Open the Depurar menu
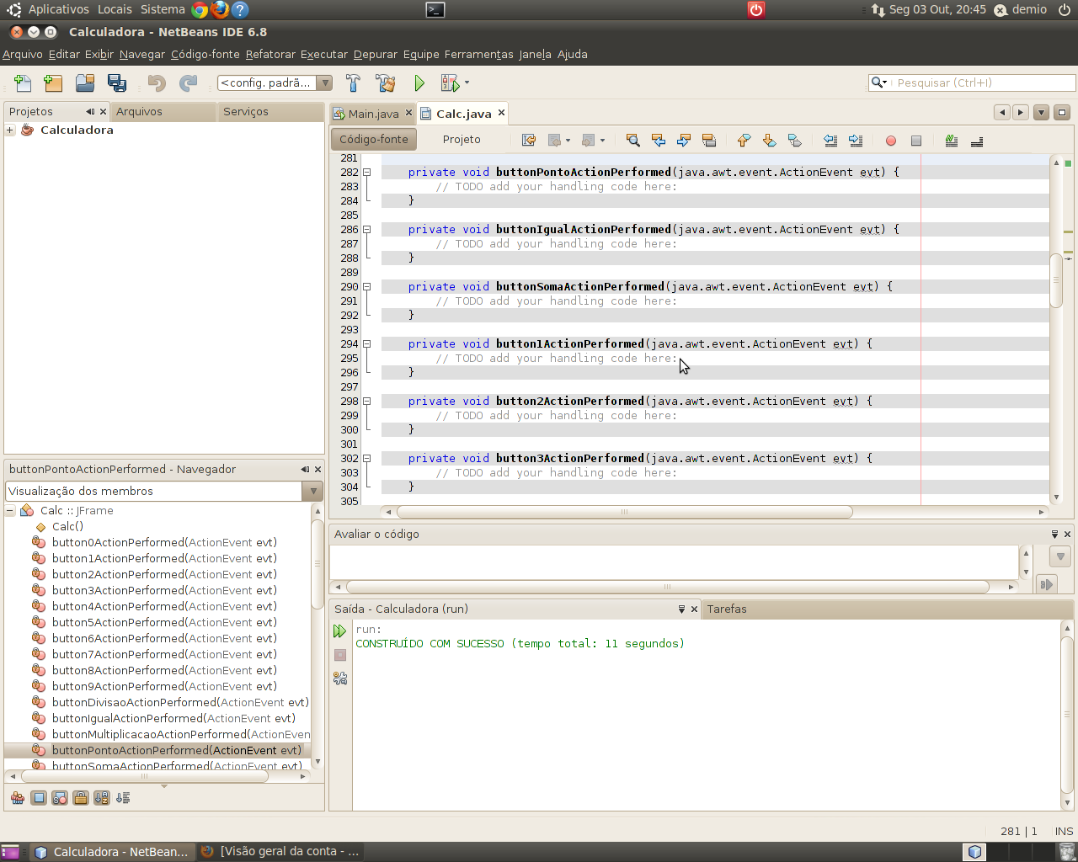1078x862 pixels. click(x=376, y=54)
